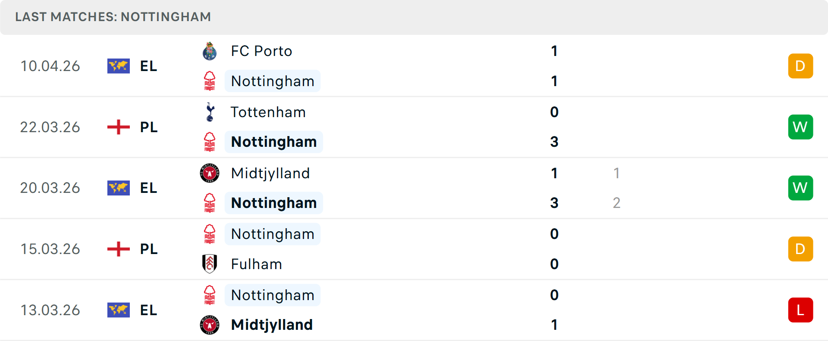Click the Tottenham club crest
Viewport: 828px width, 341px height.
pos(210,112)
